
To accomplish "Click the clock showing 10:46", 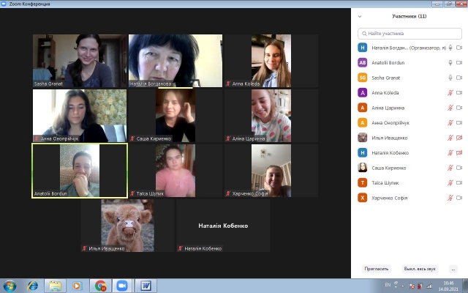I will [x=448, y=286].
